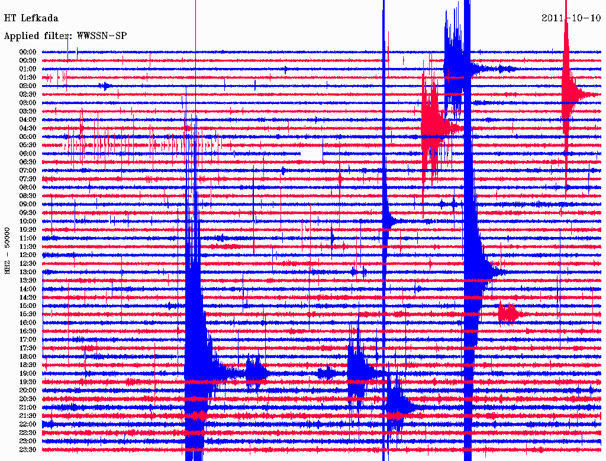Select the 20:00 time label
This screenshot has width=606, height=461.
(28, 390)
